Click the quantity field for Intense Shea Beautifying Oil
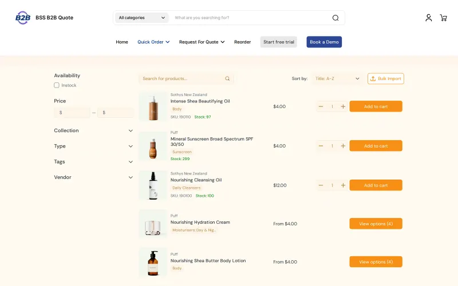 [x=332, y=106]
